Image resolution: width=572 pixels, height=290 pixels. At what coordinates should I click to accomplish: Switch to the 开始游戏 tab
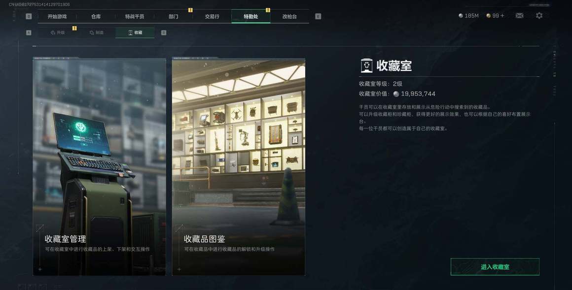click(x=57, y=16)
